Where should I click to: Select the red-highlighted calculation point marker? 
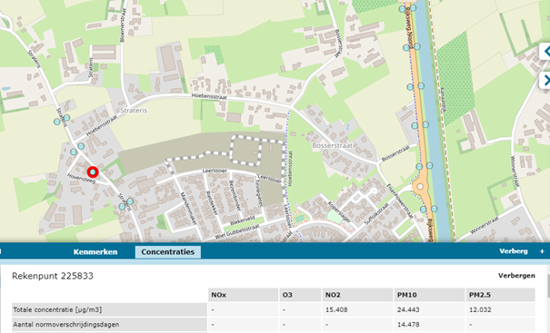tap(93, 171)
